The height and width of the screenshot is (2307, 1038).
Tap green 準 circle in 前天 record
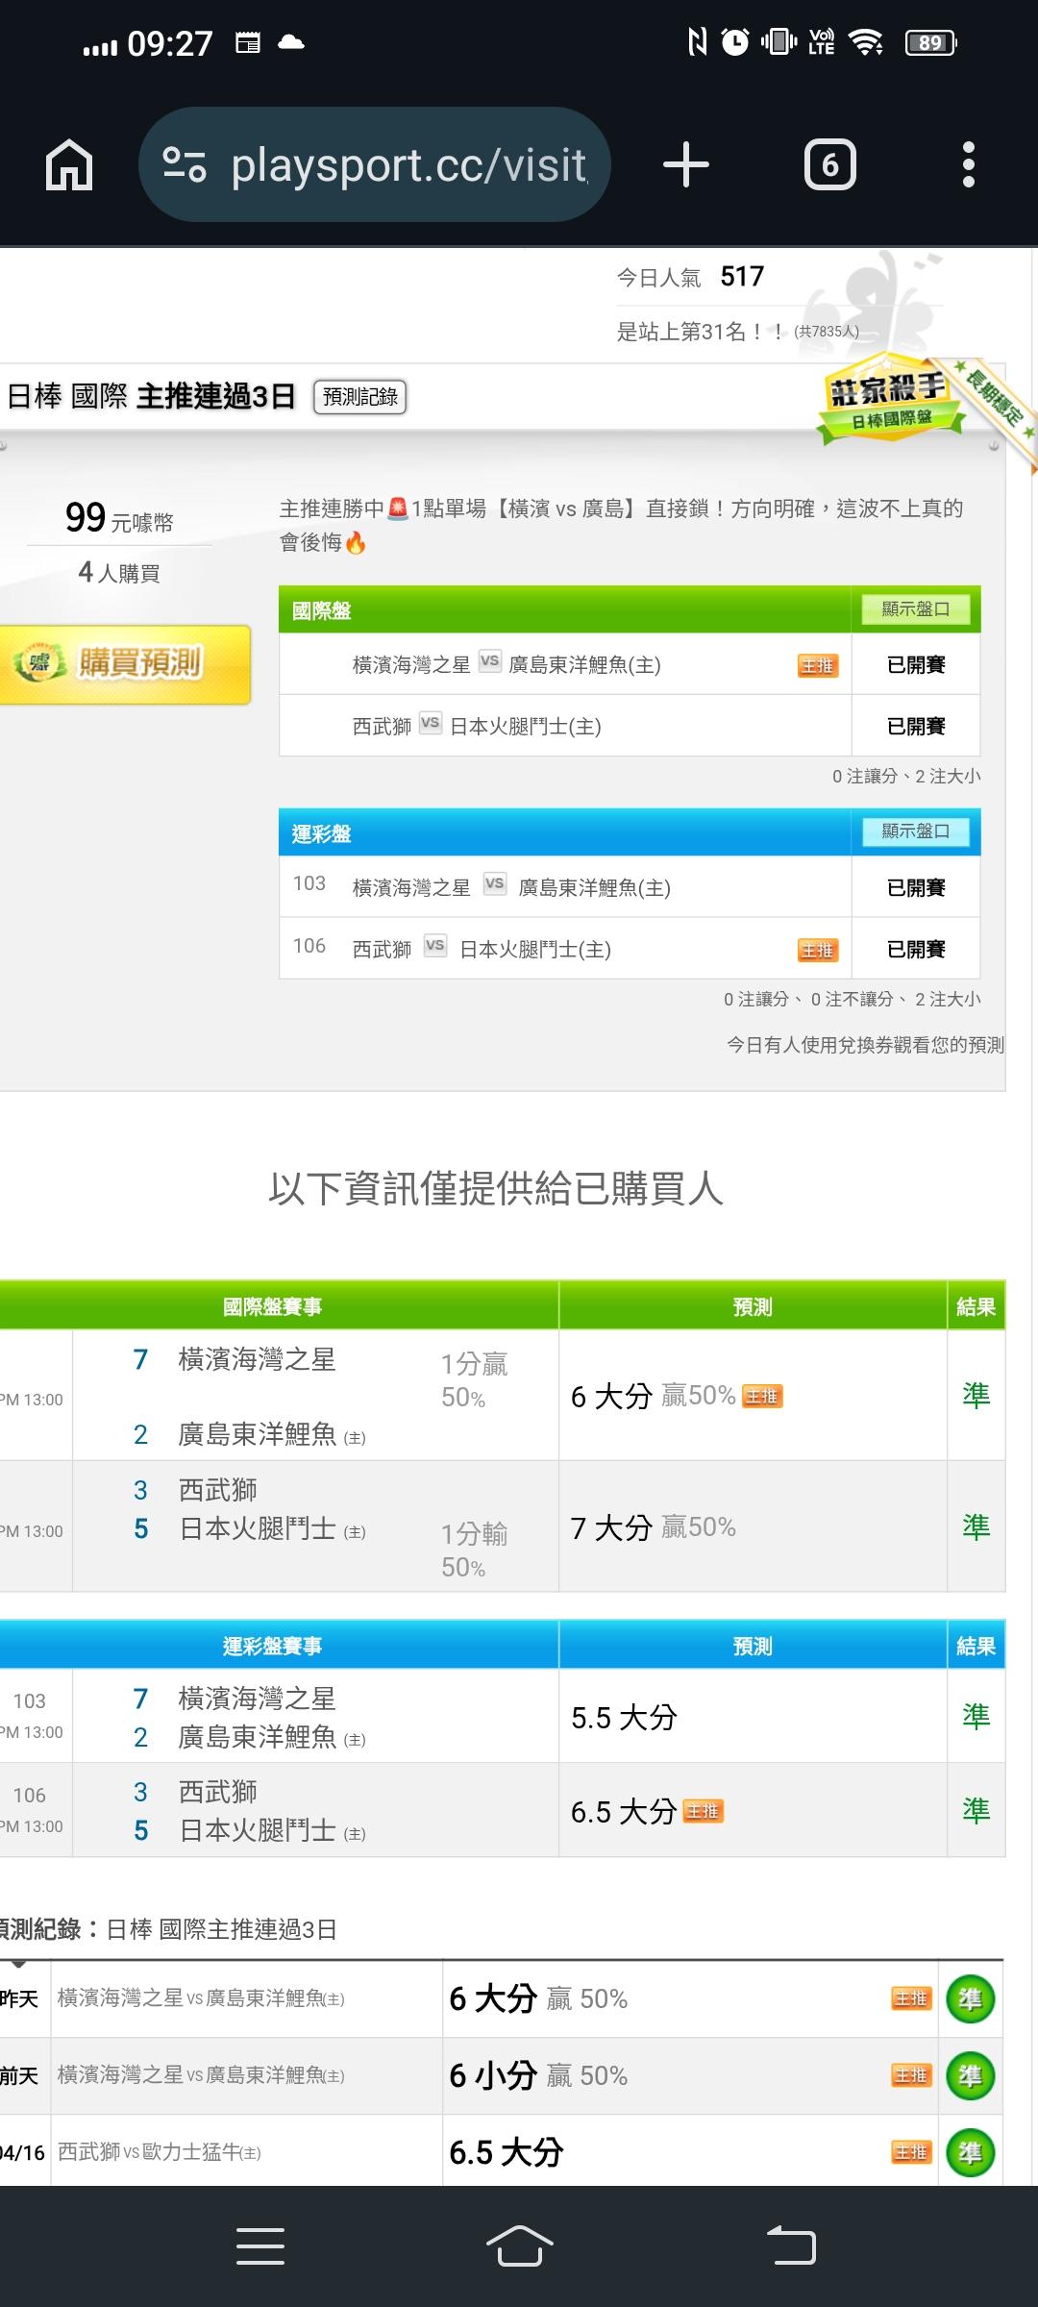[971, 2076]
